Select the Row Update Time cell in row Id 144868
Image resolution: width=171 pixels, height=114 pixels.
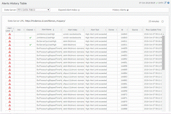coord(153,109)
